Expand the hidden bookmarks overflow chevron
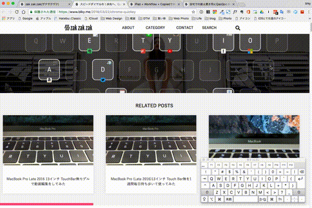 tap(309, 19)
